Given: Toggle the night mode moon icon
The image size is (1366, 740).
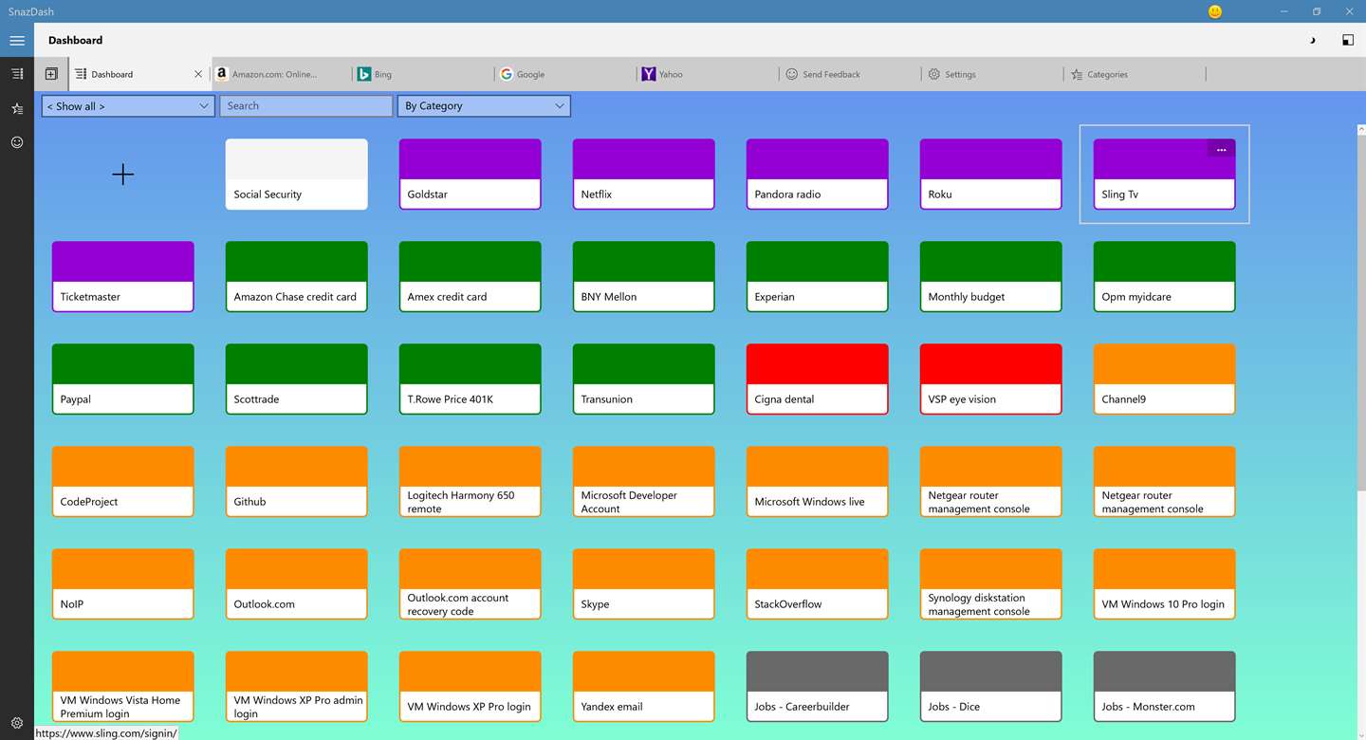Looking at the screenshot, I should click(x=1313, y=40).
